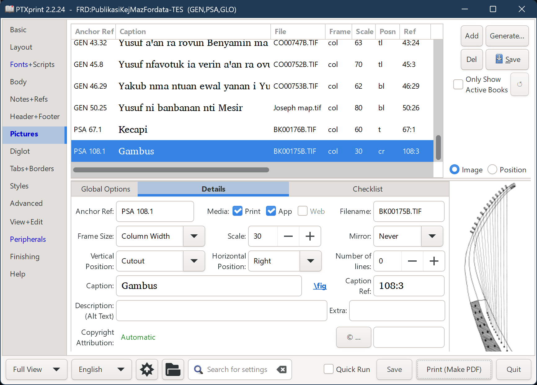The width and height of the screenshot is (537, 385).
Task: Open the folder browser icon next to settings
Action: pos(173,370)
